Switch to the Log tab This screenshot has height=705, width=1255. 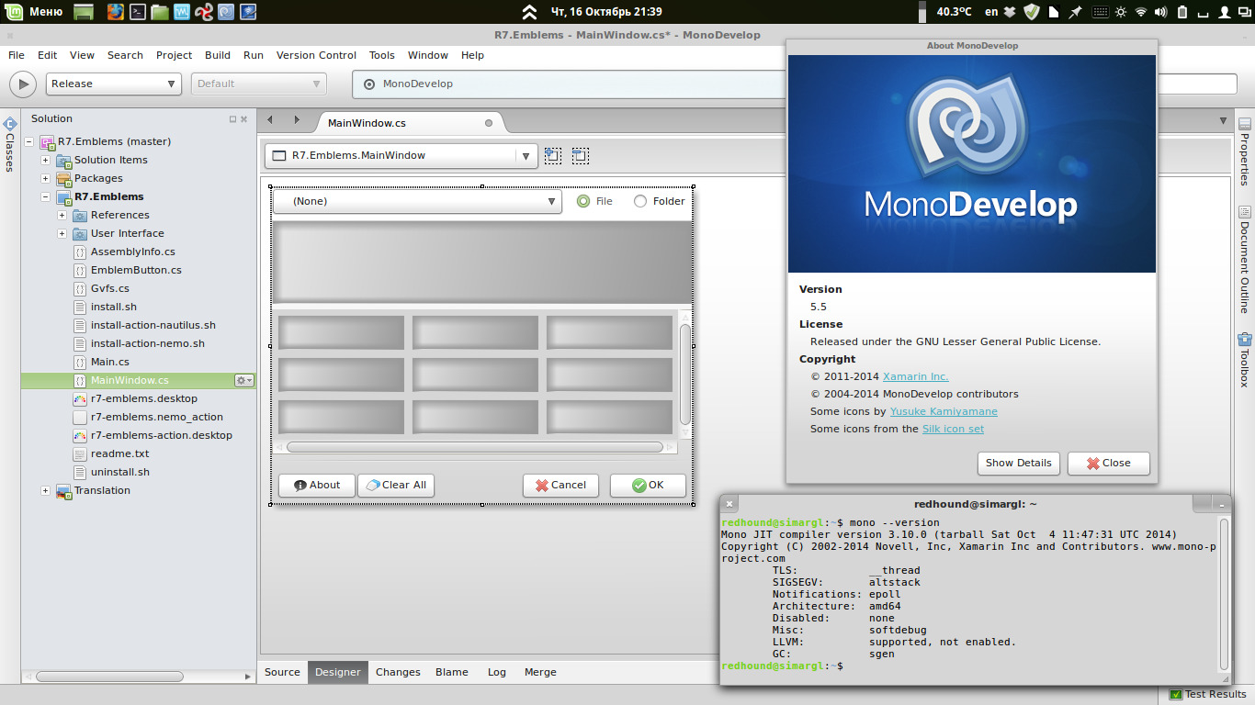(x=497, y=672)
